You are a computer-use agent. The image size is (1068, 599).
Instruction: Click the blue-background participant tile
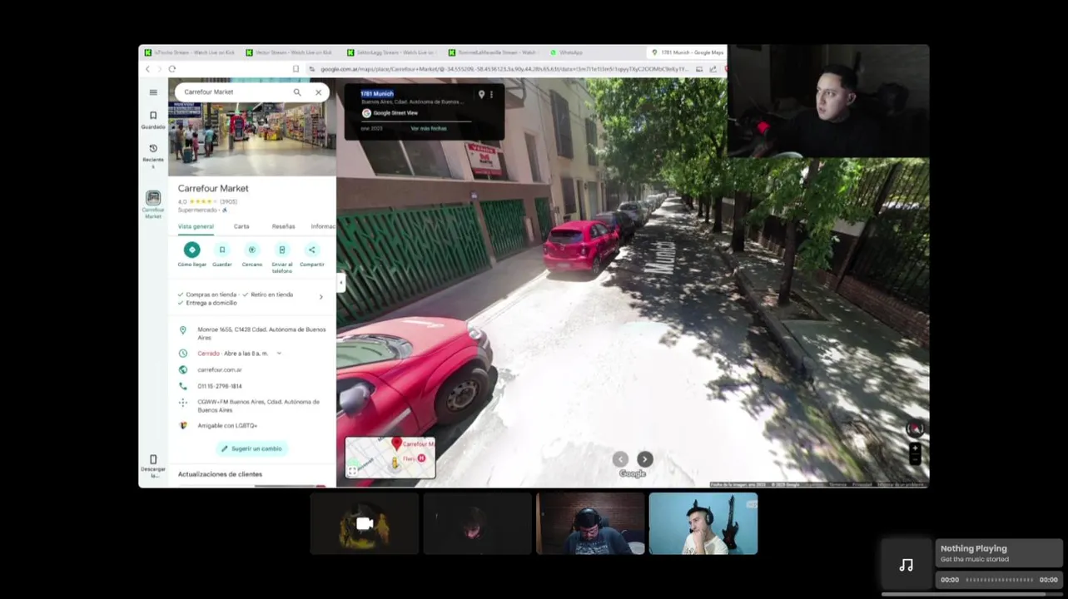click(x=703, y=523)
